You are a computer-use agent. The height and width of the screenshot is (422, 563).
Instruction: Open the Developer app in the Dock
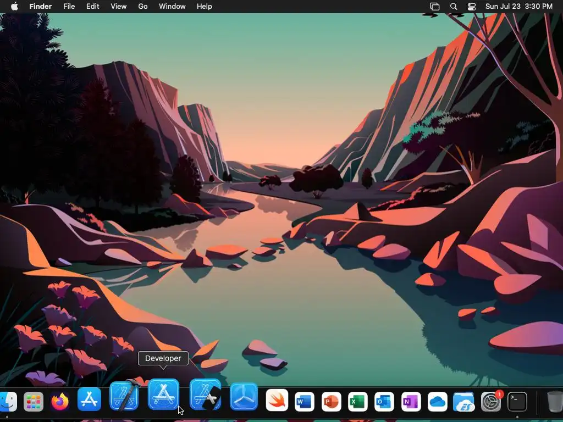164,394
